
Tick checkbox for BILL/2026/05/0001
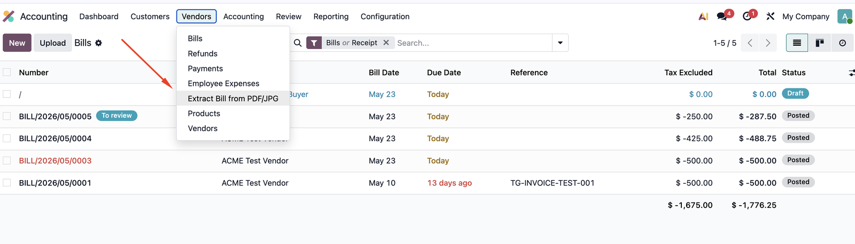[x=7, y=183]
